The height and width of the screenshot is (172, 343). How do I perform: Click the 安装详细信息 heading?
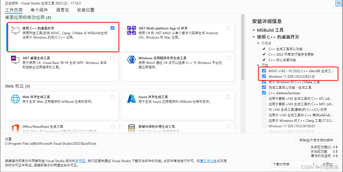pos(267,21)
